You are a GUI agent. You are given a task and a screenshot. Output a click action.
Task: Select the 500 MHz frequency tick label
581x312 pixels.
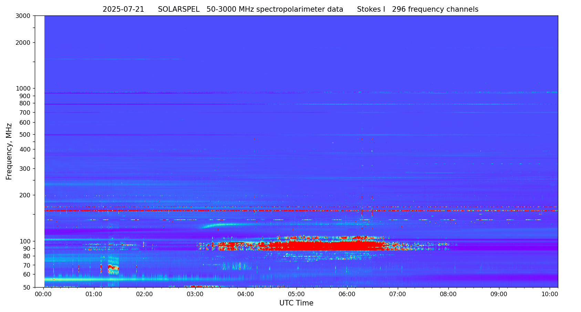click(25, 135)
